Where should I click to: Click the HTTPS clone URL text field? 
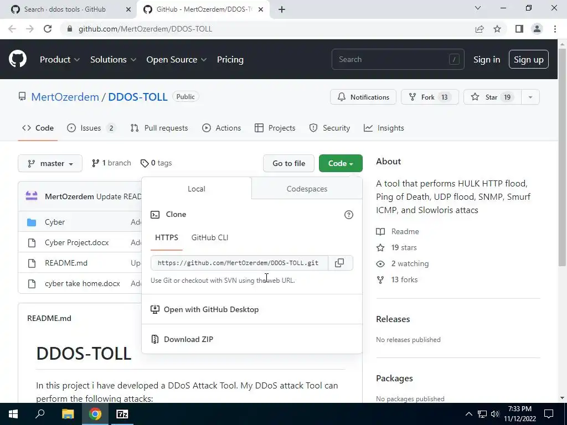tap(239, 263)
